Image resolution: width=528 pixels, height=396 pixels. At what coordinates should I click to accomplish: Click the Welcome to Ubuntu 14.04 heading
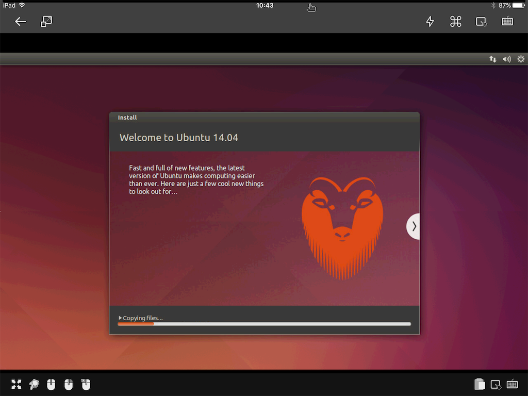click(179, 138)
